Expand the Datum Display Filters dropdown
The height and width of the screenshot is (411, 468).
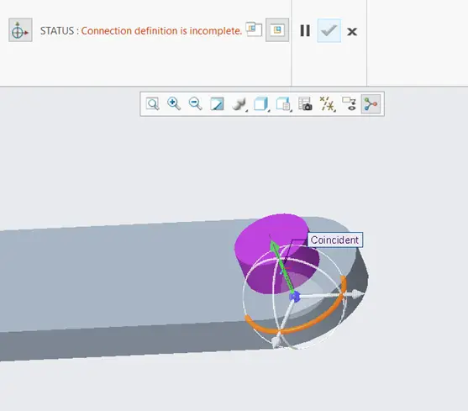pos(328,104)
